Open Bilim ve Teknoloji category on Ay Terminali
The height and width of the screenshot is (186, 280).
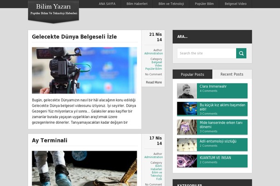pyautogui.click(x=156, y=174)
